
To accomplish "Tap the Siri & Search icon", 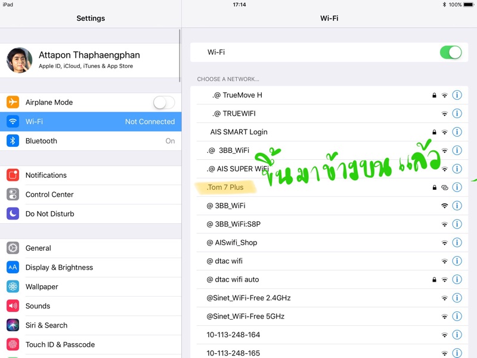I will (x=13, y=325).
